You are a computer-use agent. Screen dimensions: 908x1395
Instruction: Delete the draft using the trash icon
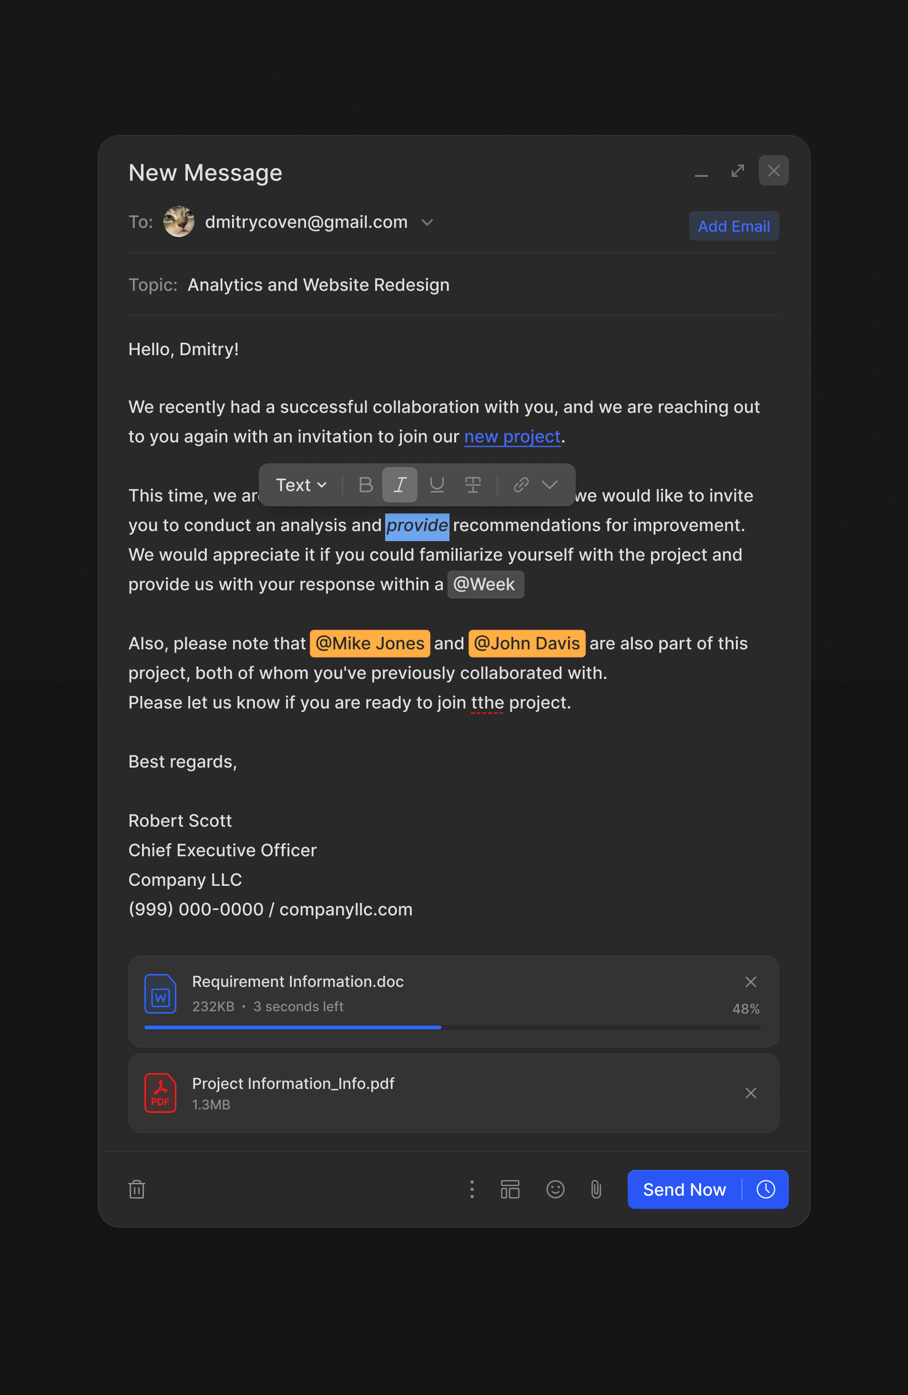pos(137,1189)
